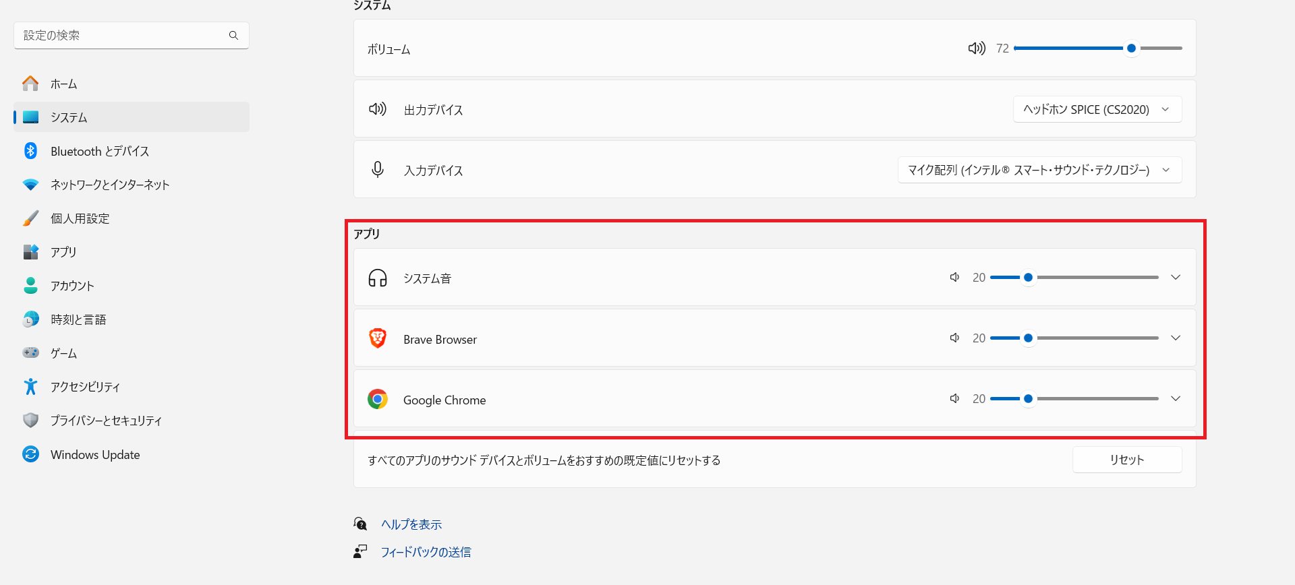
Task: Open アプリ in the sidebar
Action: coord(132,252)
